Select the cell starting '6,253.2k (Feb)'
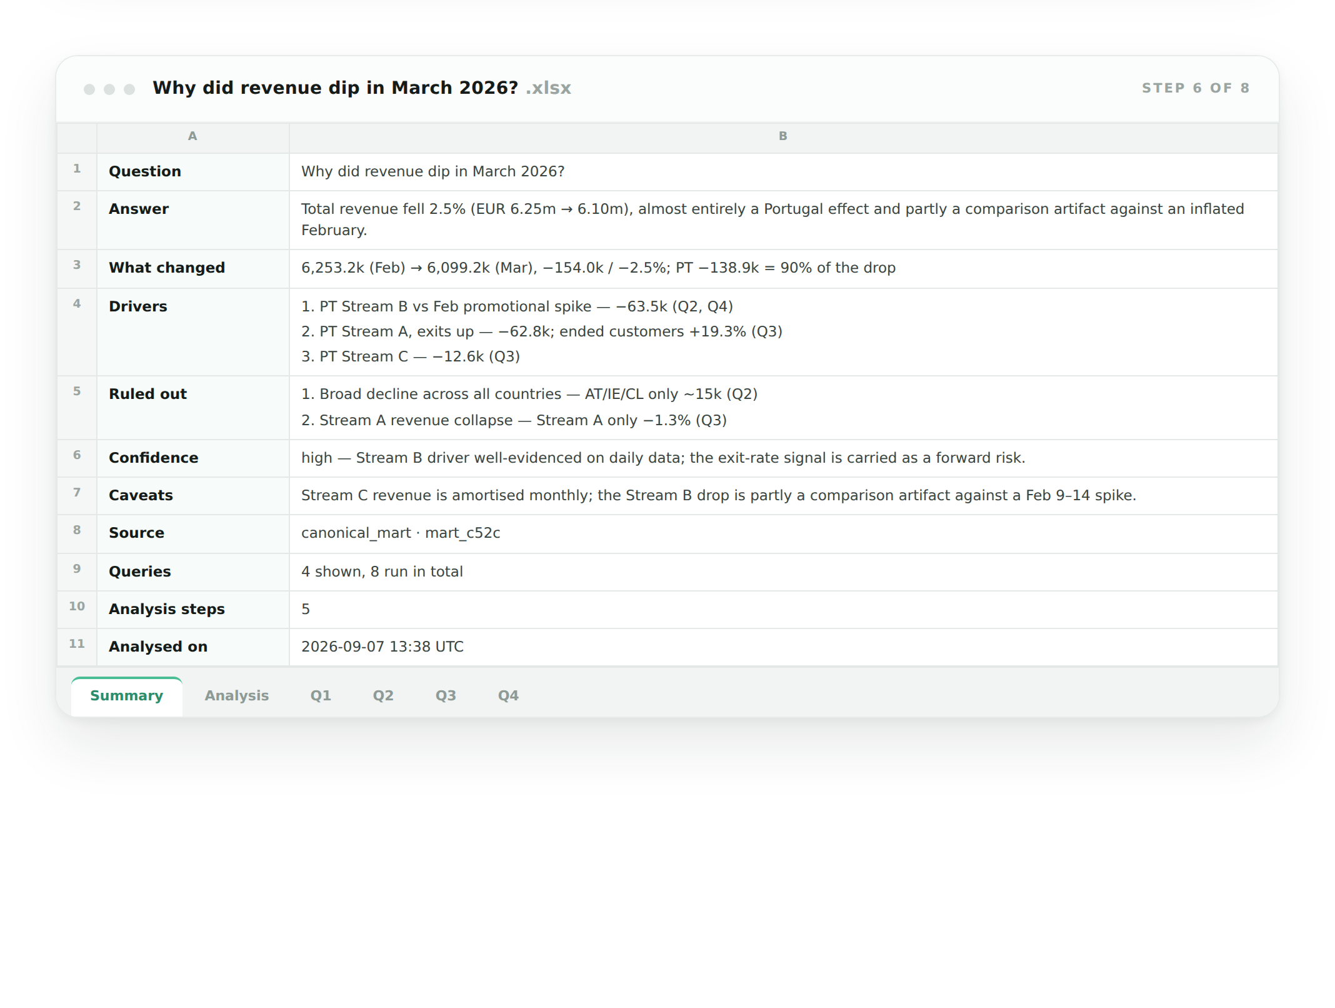 pyautogui.click(x=783, y=269)
